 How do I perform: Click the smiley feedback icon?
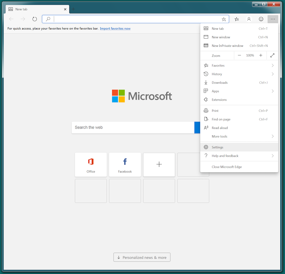point(261,19)
